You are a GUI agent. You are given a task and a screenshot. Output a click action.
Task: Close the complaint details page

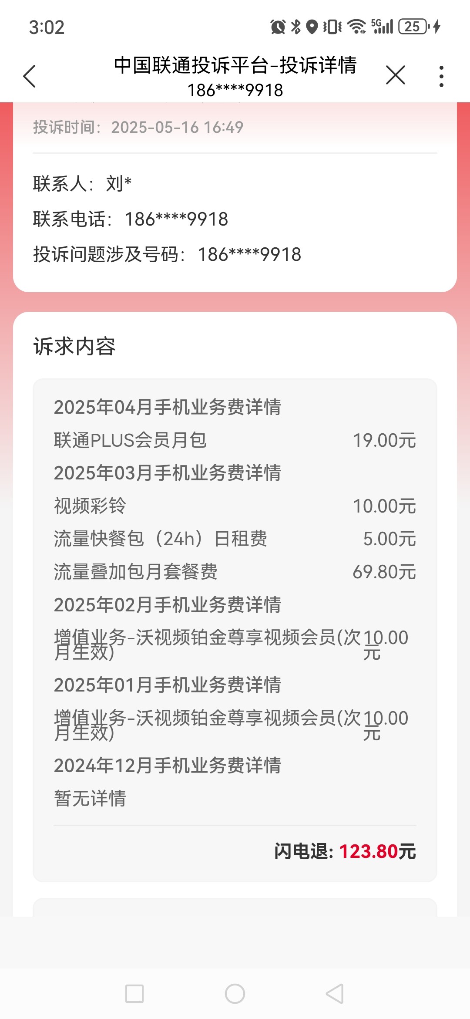(x=395, y=75)
